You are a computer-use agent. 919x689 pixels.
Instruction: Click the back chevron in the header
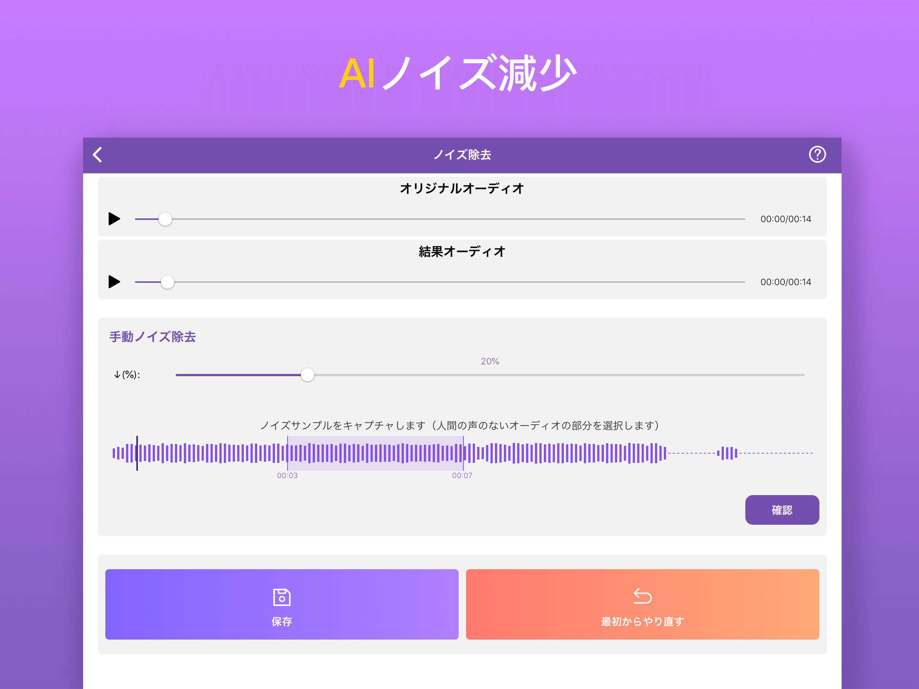tap(98, 155)
